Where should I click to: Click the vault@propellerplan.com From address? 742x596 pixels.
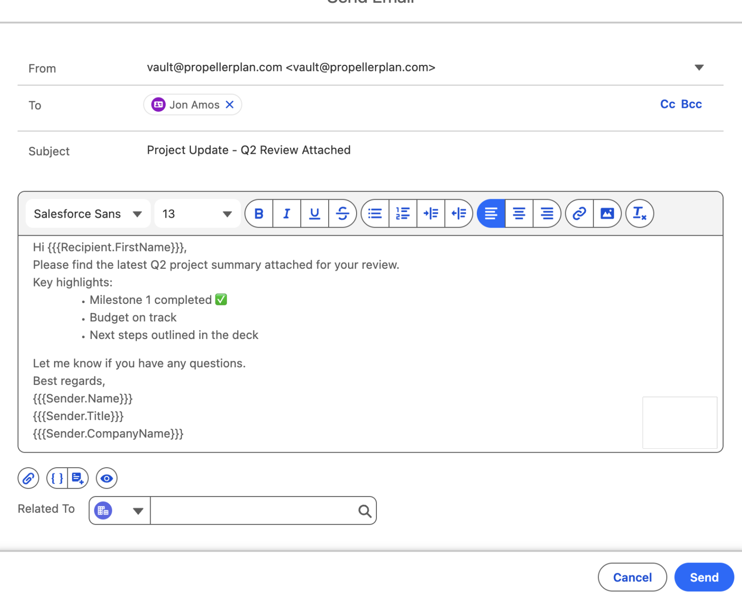tap(291, 67)
